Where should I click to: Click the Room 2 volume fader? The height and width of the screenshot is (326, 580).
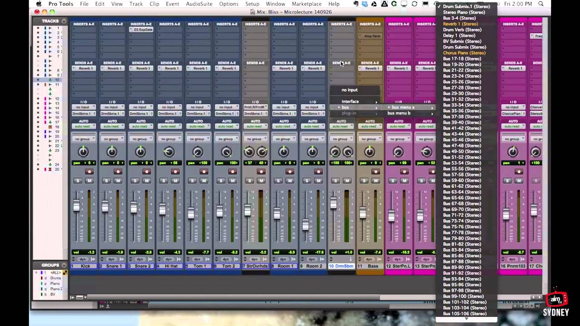[x=305, y=224]
